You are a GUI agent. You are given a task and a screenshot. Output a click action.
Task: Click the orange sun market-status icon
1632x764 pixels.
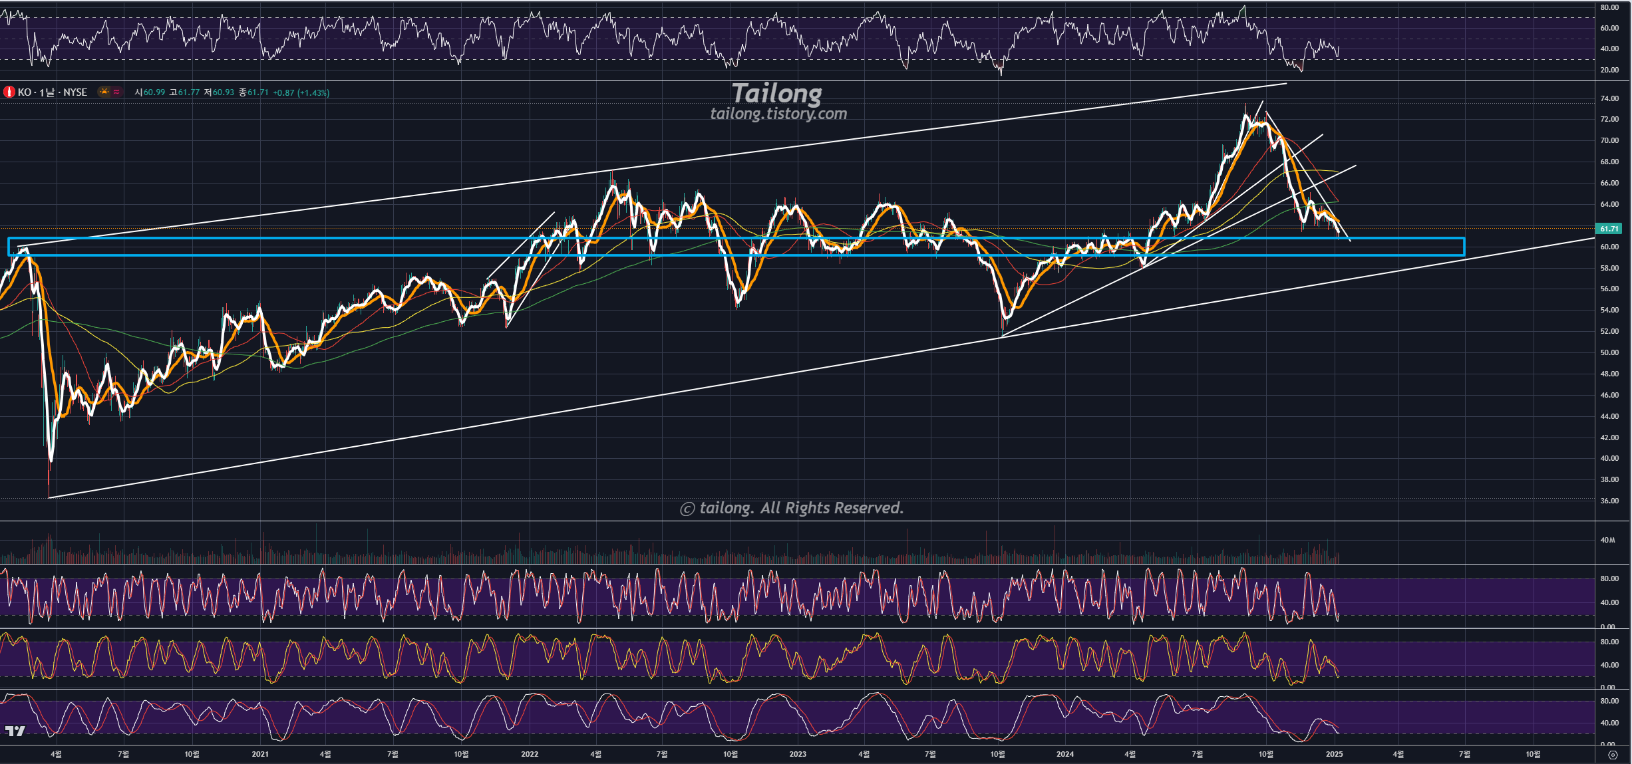tap(104, 92)
